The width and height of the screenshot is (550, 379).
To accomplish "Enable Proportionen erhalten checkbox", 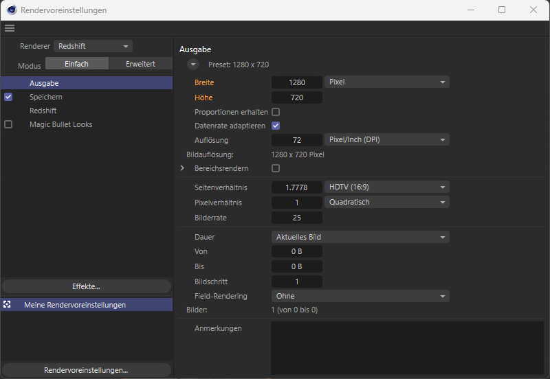I will (x=276, y=112).
